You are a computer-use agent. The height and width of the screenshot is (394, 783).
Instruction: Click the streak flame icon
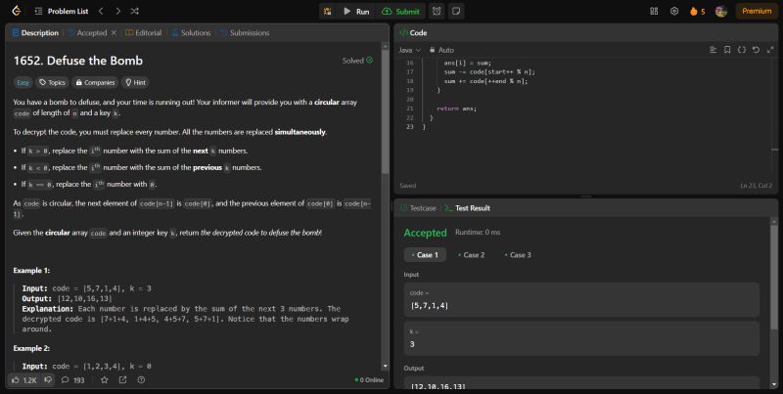point(693,12)
